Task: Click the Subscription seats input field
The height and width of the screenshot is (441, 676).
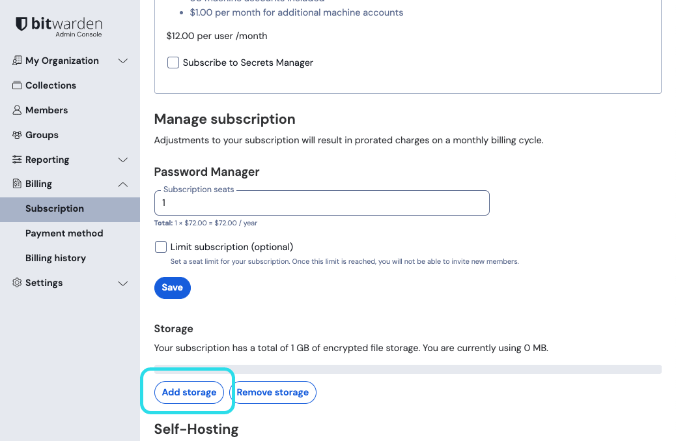Action: (322, 203)
